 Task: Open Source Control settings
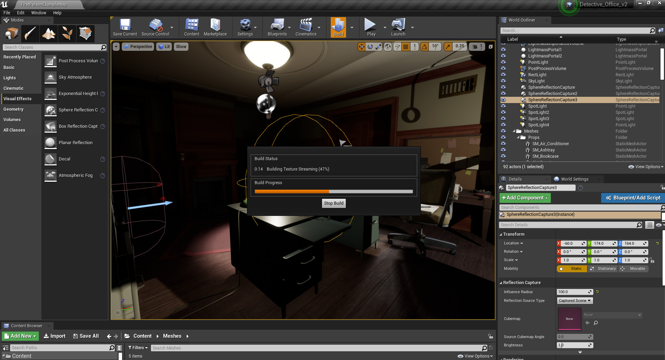click(x=155, y=27)
